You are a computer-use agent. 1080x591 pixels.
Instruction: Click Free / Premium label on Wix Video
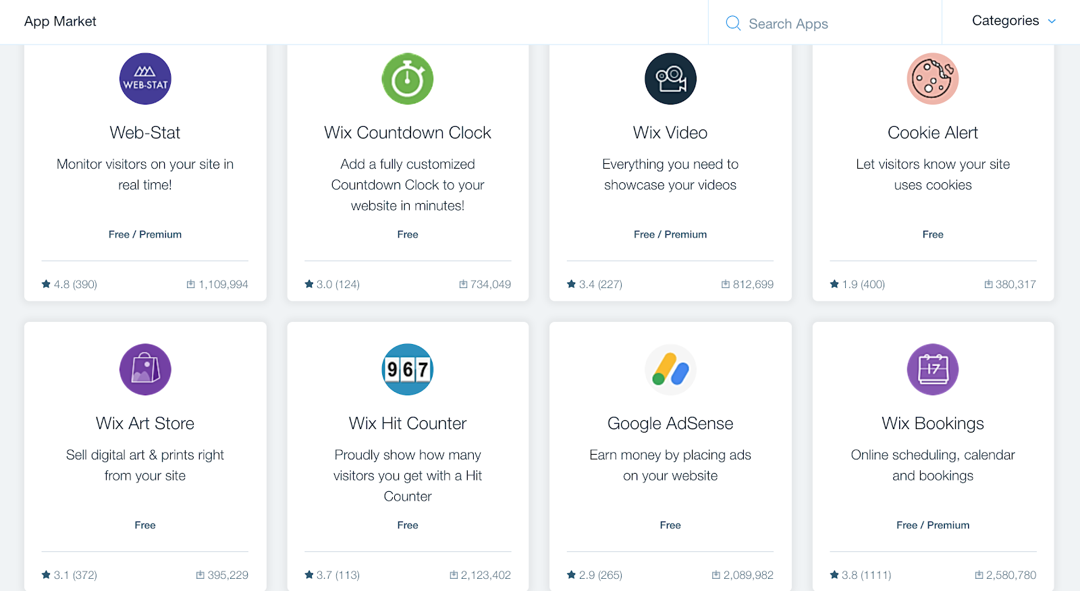point(670,234)
